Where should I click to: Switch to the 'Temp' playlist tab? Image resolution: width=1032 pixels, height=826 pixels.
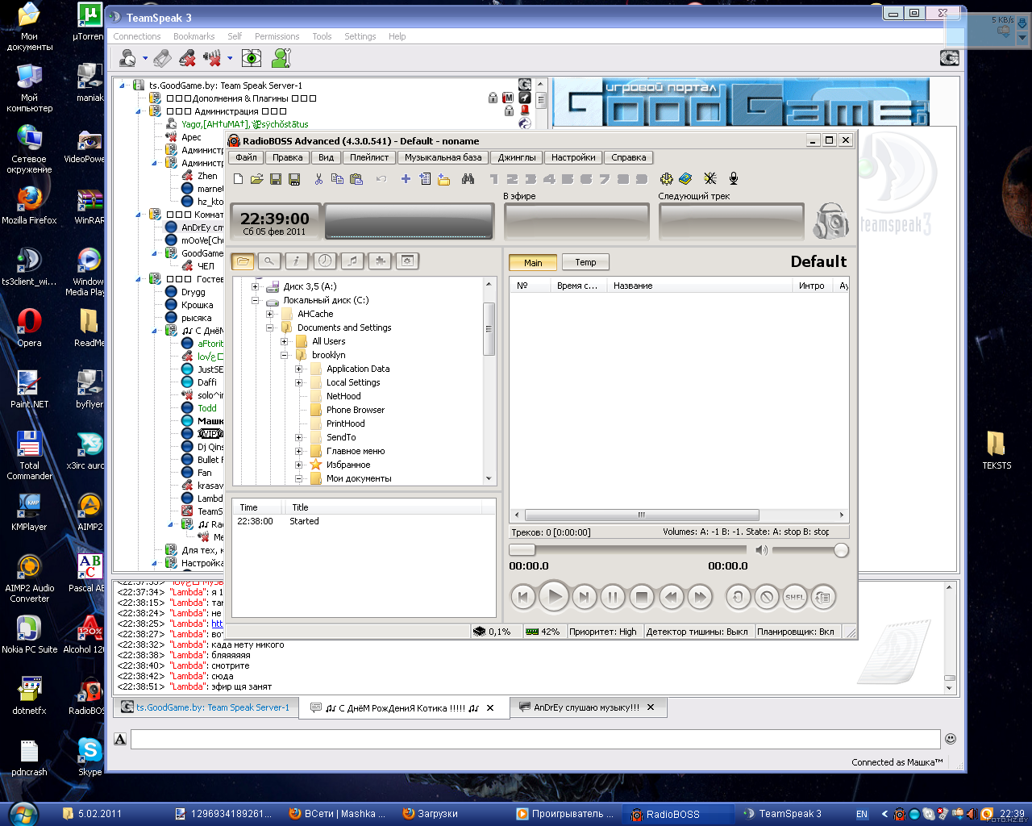point(586,262)
